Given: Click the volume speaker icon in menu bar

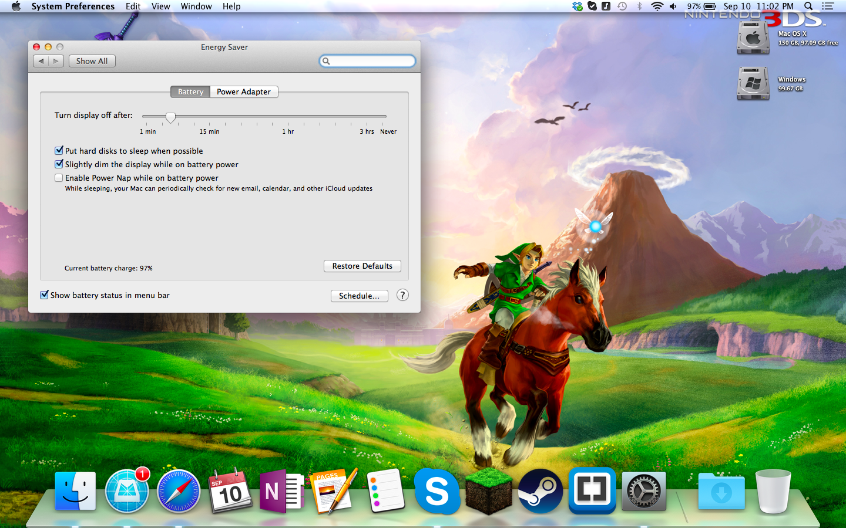Looking at the screenshot, I should (673, 6).
